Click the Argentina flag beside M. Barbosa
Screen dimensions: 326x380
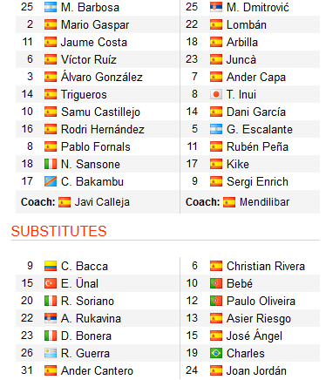51,7
